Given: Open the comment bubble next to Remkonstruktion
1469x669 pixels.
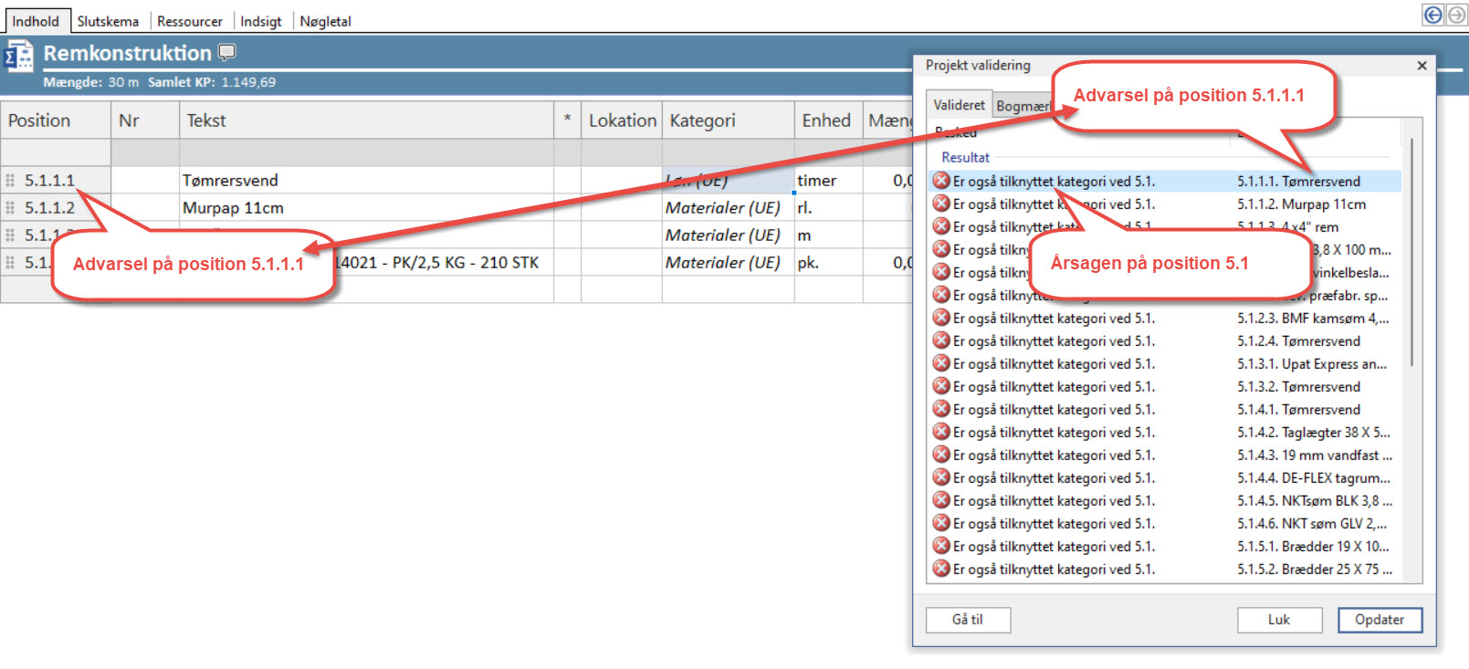Looking at the screenshot, I should coord(226,52).
